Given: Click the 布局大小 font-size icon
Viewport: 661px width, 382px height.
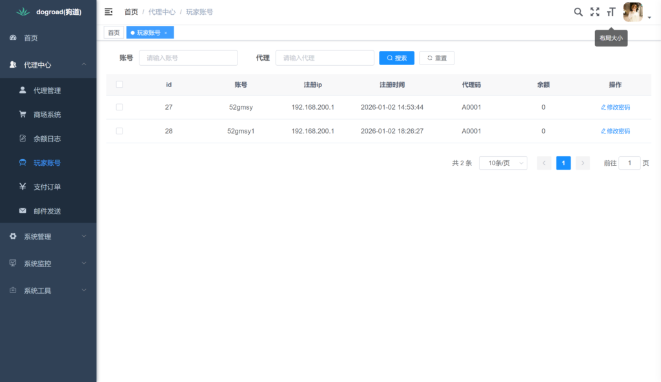Looking at the screenshot, I should (611, 11).
